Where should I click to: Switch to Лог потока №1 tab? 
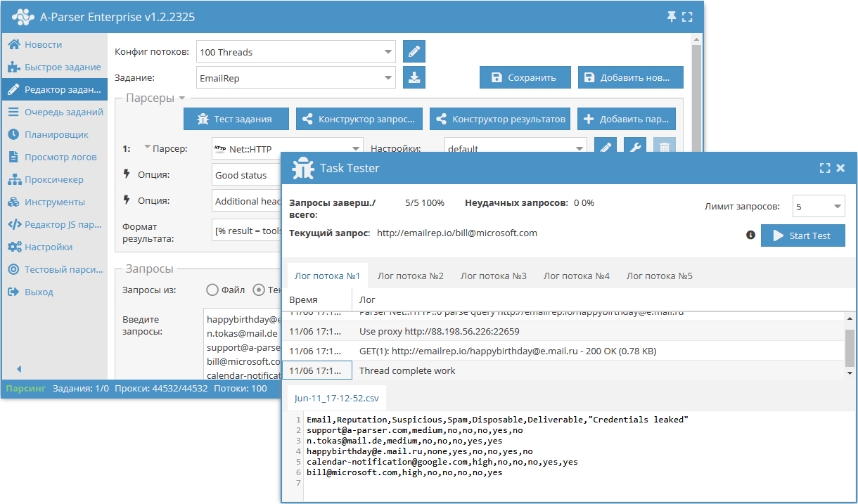[328, 276]
